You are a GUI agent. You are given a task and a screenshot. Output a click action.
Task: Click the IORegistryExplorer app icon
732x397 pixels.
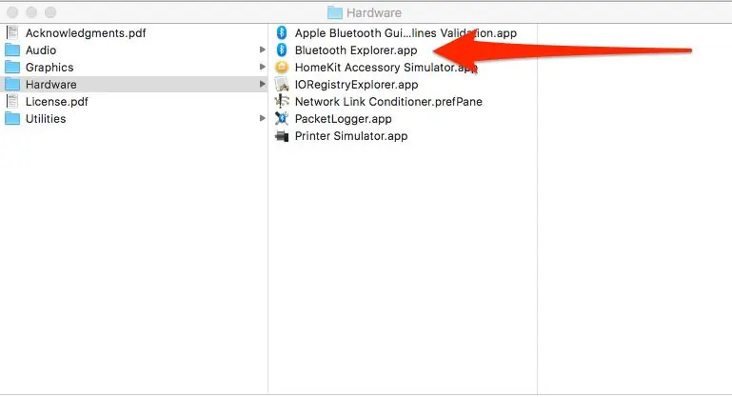pyautogui.click(x=282, y=85)
